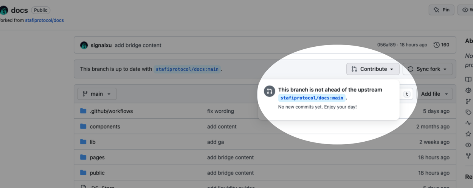
Task: Click the pulse Activity icon in sidebar
Action: tap(468, 123)
